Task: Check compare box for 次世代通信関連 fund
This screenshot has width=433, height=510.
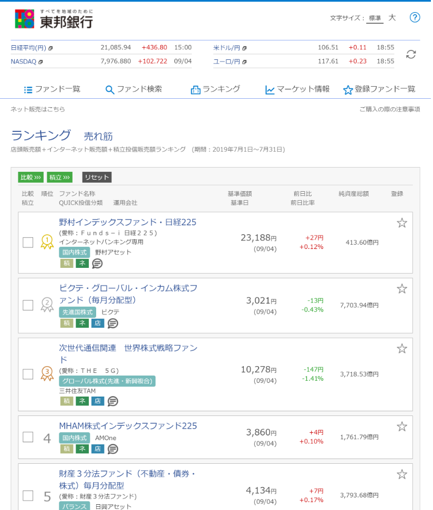Action: coord(28,374)
